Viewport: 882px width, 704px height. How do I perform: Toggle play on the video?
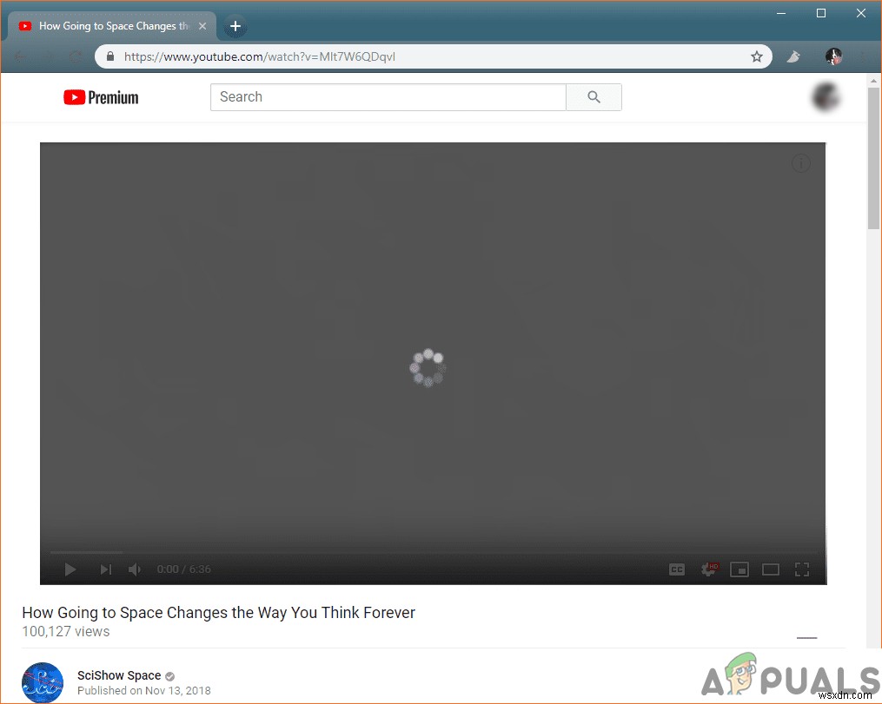[70, 569]
